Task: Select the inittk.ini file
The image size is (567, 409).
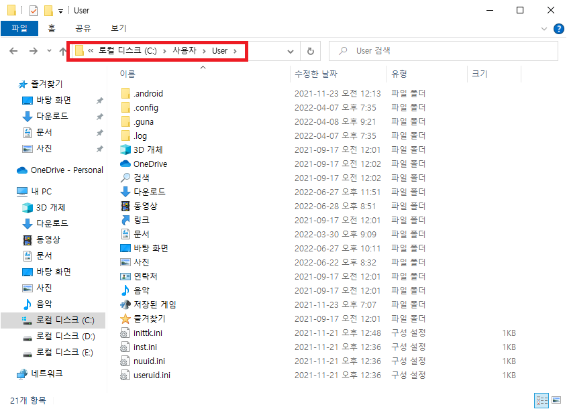Action: tap(148, 333)
